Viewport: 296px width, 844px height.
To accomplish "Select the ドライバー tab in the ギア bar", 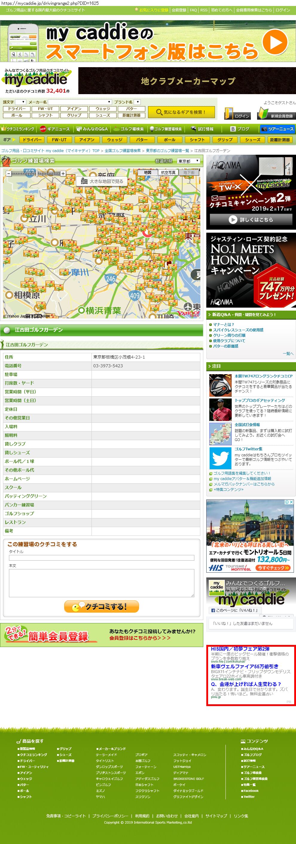I will pyautogui.click(x=32, y=140).
